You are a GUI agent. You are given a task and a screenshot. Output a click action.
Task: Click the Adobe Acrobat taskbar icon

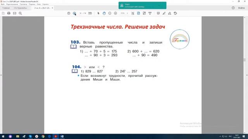tap(55, 136)
